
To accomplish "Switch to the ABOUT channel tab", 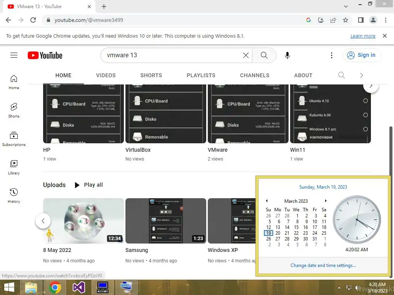I will tap(303, 75).
